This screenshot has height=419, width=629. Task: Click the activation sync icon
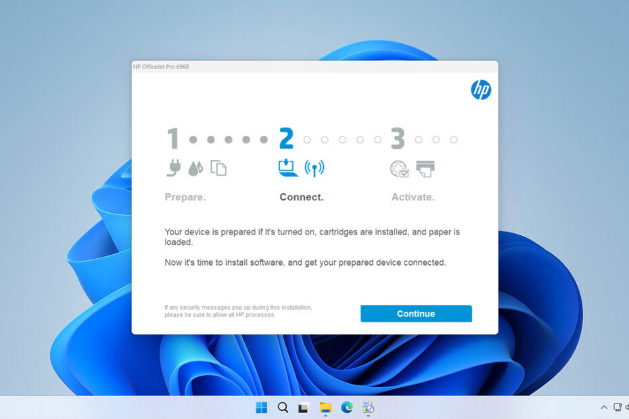click(398, 168)
